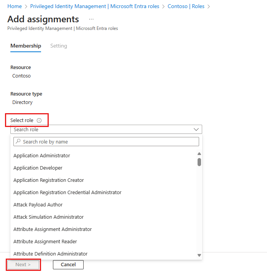Choose Attack Simulation Administrator role
The height and width of the screenshot is (277, 267).
48,217
